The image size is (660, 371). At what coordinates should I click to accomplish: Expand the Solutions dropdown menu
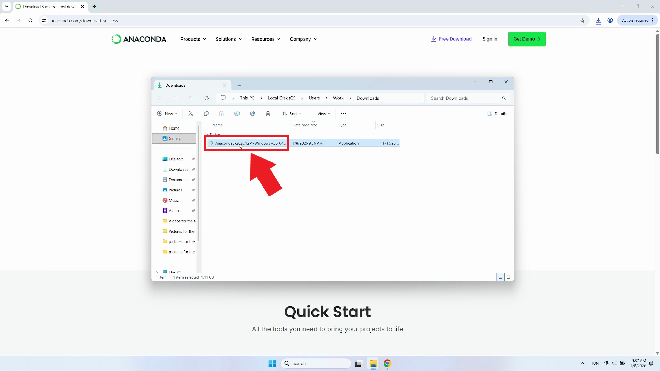tap(229, 39)
